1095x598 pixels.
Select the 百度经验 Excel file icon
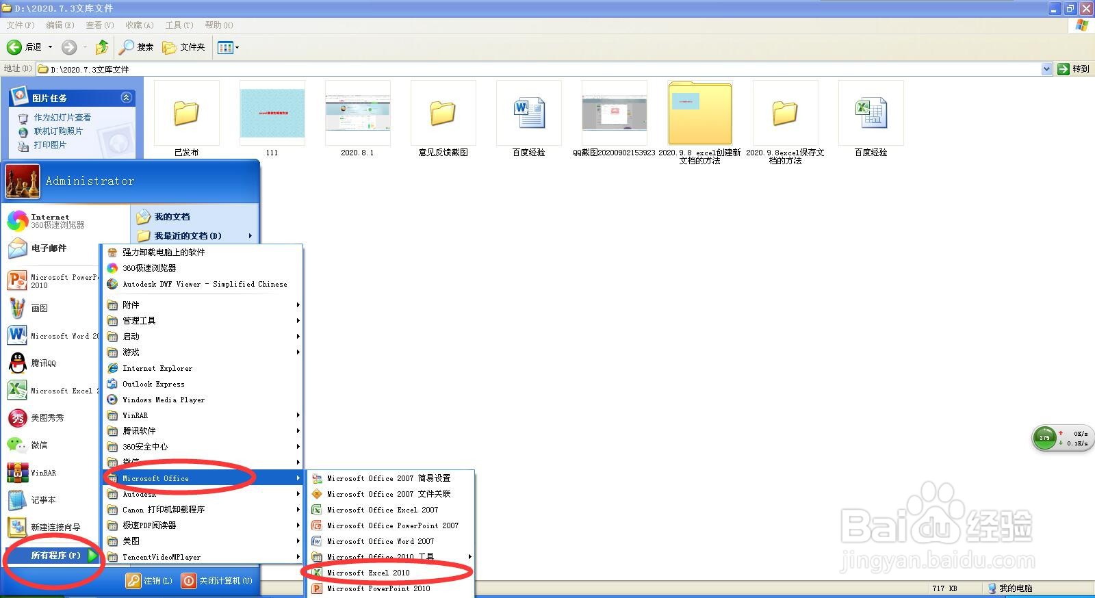point(871,118)
